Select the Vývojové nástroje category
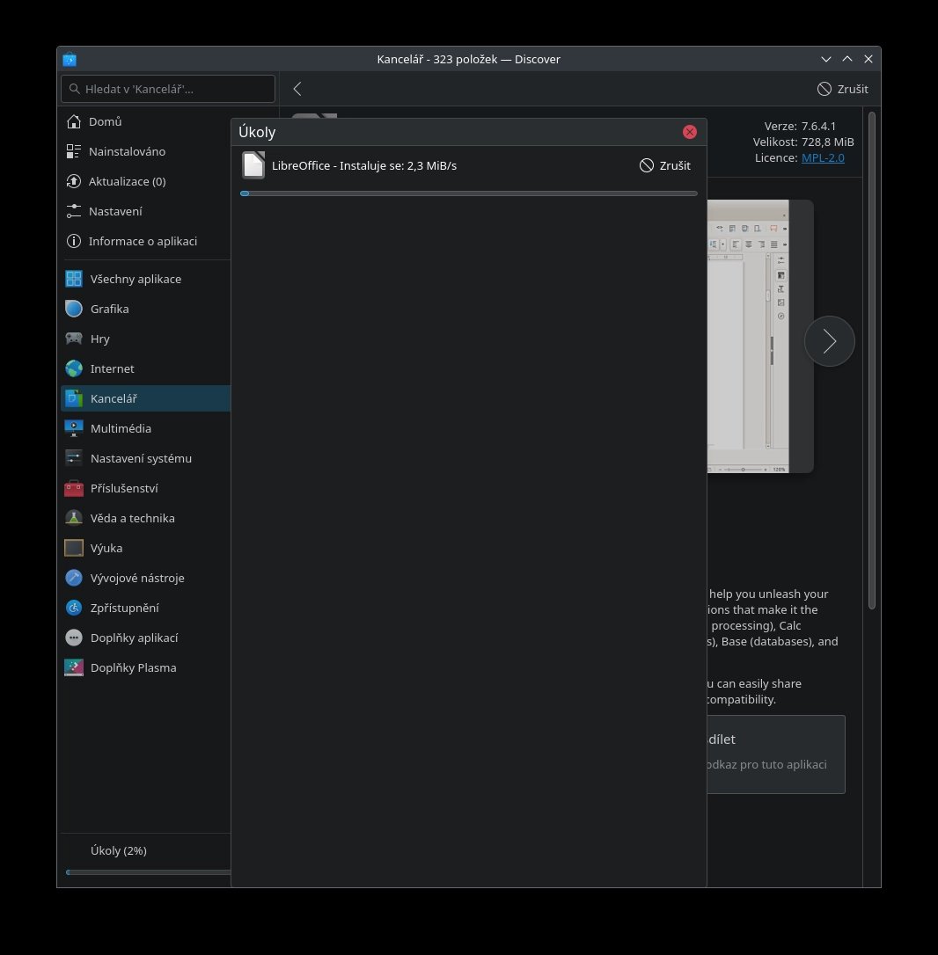The image size is (938, 955). click(x=145, y=578)
